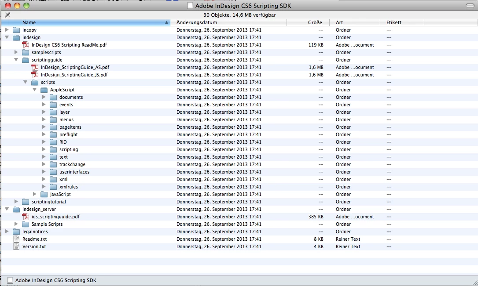The image size is (478, 286).
Task: Toggle the toolbar pill button in title bar
Action: [x=470, y=6]
